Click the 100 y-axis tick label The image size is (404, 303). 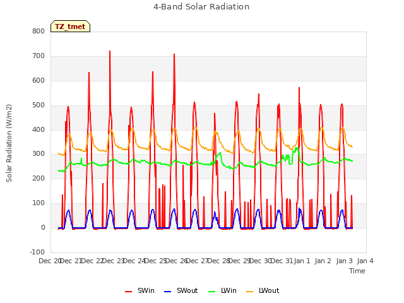coord(39,203)
